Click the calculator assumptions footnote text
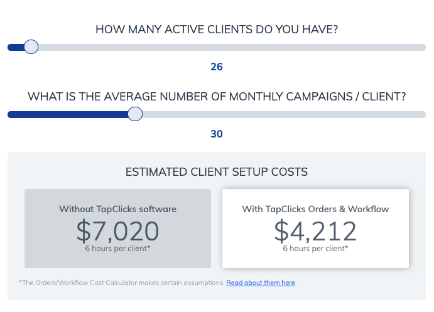Screen dimensions: 434x312 pos(122,282)
